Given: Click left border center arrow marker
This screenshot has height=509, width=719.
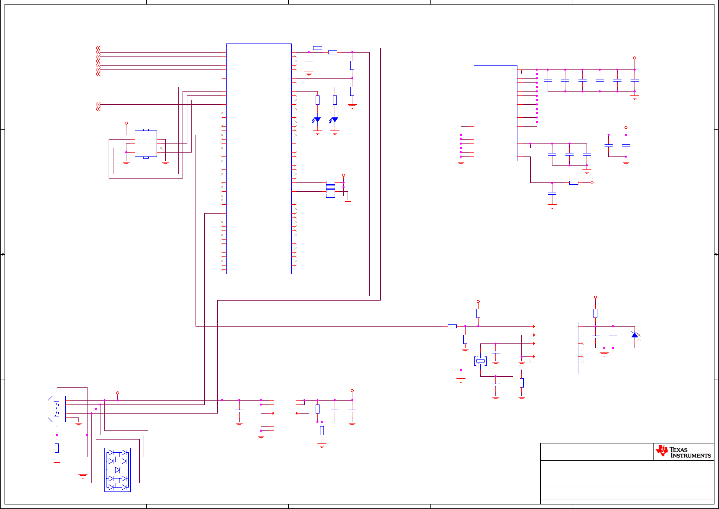Looking at the screenshot, I should tap(2, 254).
